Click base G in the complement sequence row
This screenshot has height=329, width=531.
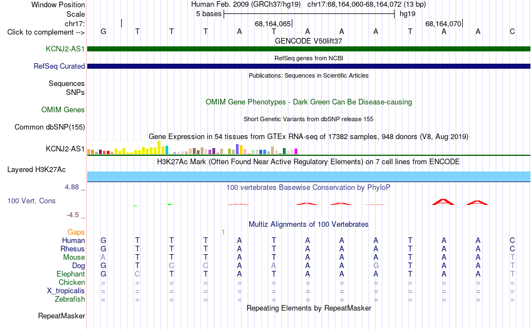(103, 31)
